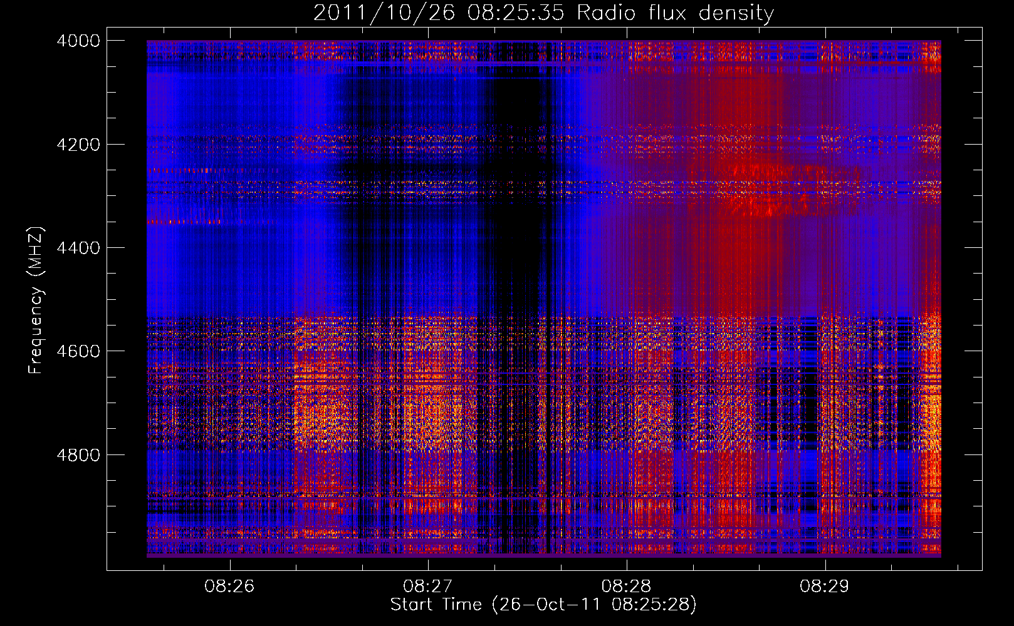Select the 4200 frequency axis label
Screen dimensions: 1014x626
78,145
